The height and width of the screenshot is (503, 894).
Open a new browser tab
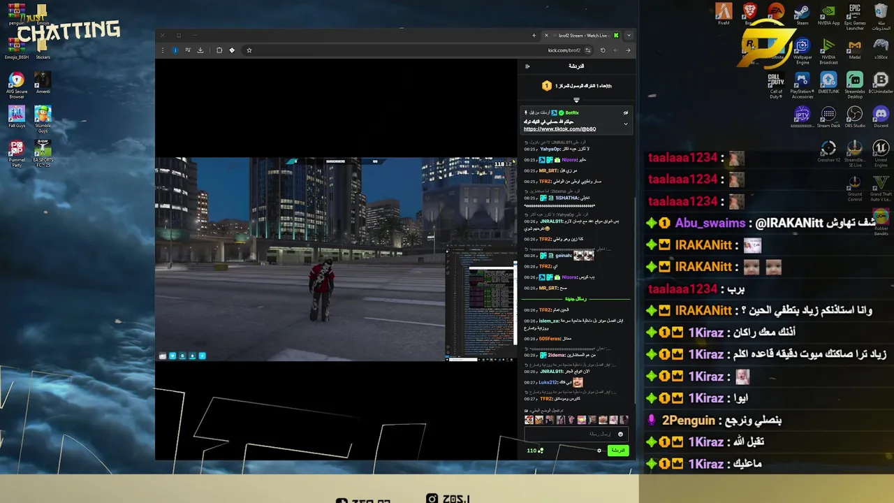(534, 36)
